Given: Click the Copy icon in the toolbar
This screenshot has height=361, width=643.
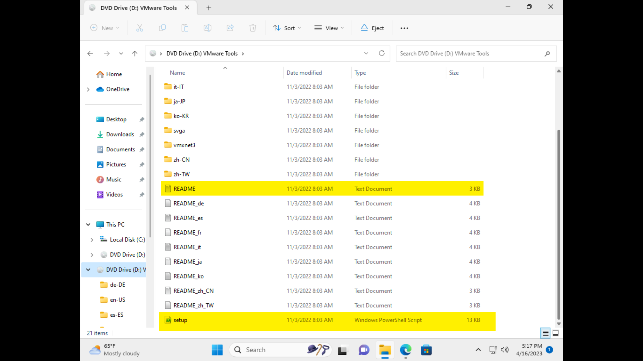Looking at the screenshot, I should [x=162, y=28].
